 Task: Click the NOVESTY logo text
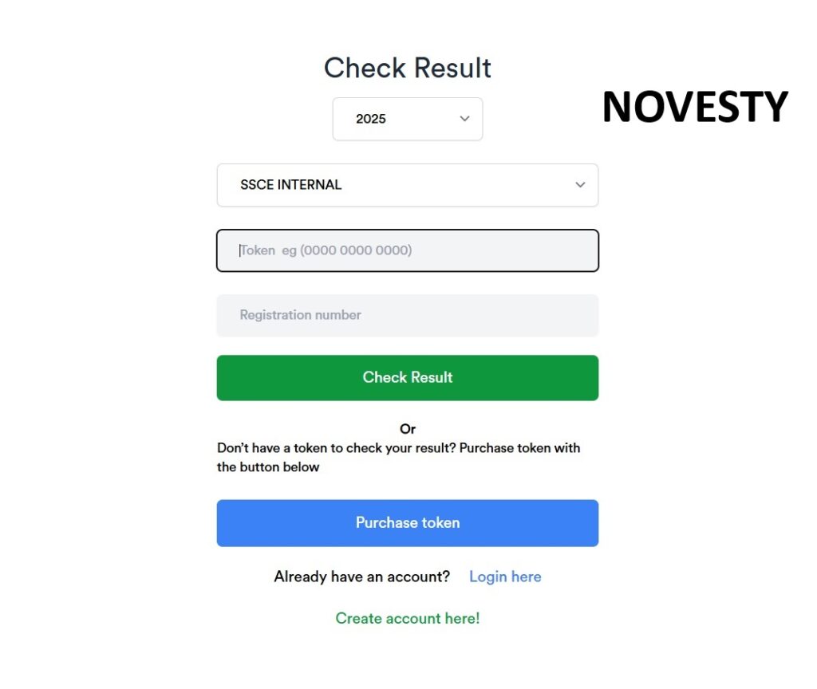pyautogui.click(x=694, y=106)
